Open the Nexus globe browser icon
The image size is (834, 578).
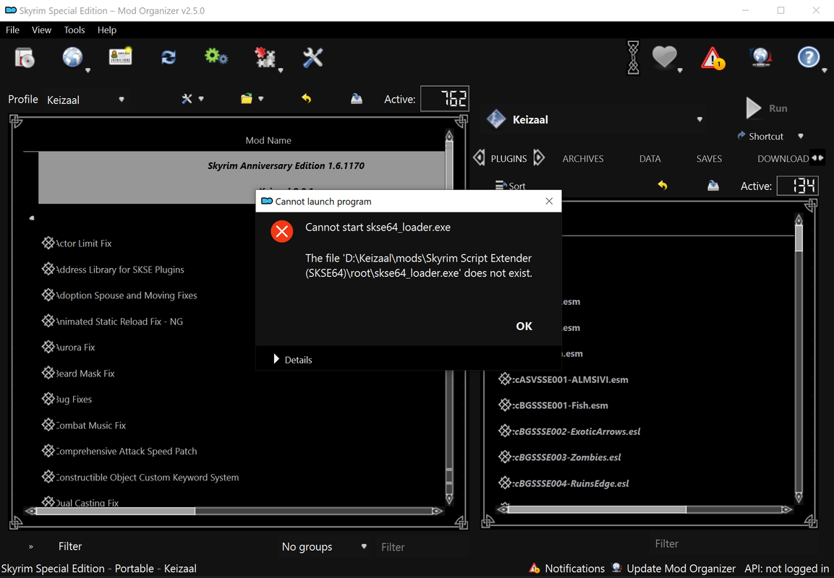click(73, 57)
